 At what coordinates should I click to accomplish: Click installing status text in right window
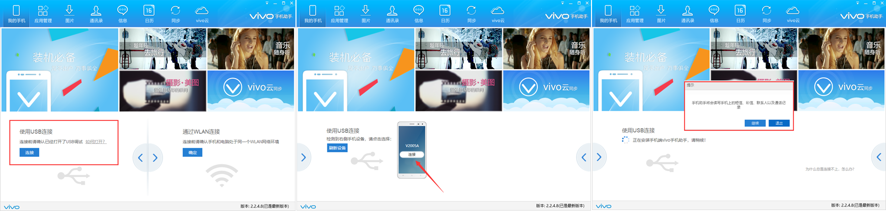[x=669, y=140]
